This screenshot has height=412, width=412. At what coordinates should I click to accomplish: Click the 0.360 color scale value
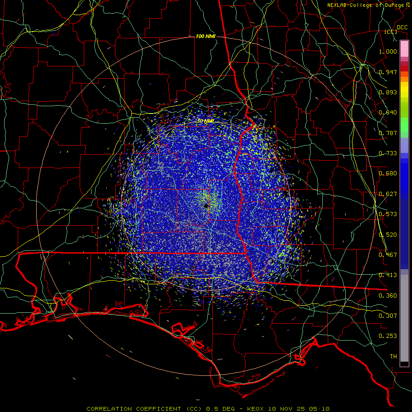[388, 296]
